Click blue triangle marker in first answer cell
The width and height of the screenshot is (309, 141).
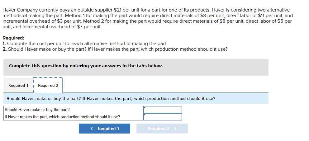pyautogui.click(x=145, y=108)
